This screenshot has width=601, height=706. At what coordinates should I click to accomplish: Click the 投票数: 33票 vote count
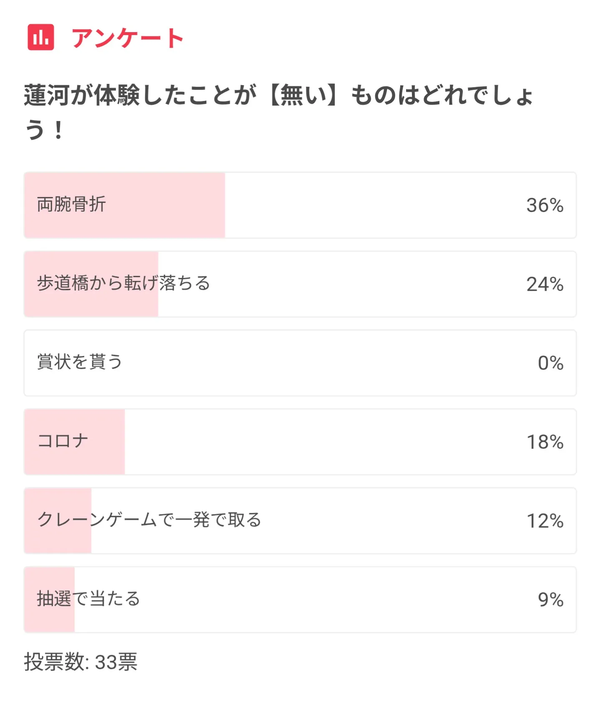coord(81,662)
